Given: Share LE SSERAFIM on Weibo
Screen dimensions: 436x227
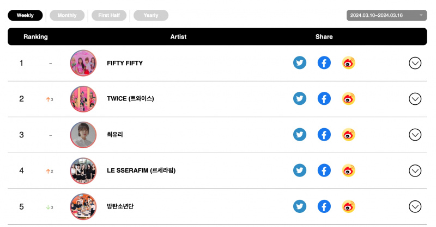Looking at the screenshot, I should 348,171.
